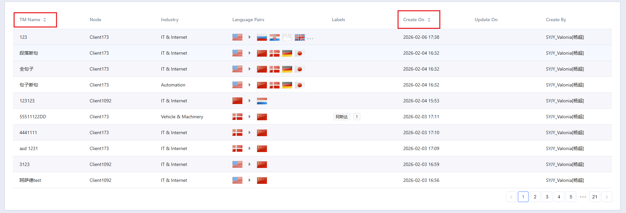The width and height of the screenshot is (626, 213).
Task: Select the "asd 1231" TM name
Action: pos(29,148)
